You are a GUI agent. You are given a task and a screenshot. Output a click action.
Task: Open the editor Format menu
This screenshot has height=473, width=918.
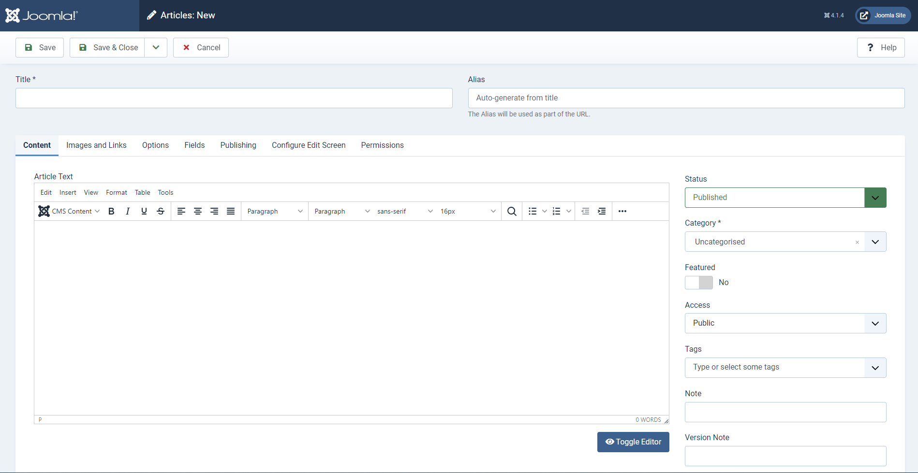pyautogui.click(x=117, y=192)
